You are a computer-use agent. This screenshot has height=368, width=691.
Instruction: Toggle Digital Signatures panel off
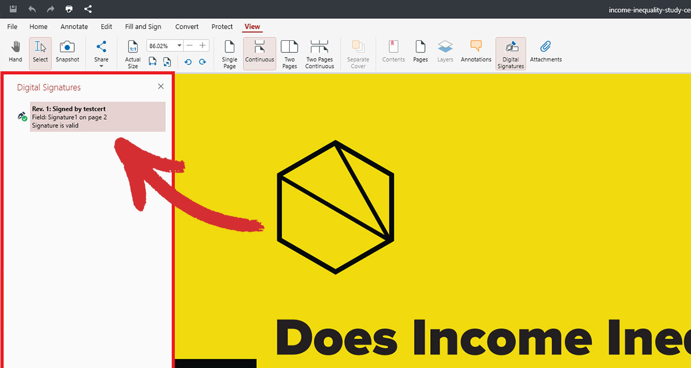click(x=510, y=53)
